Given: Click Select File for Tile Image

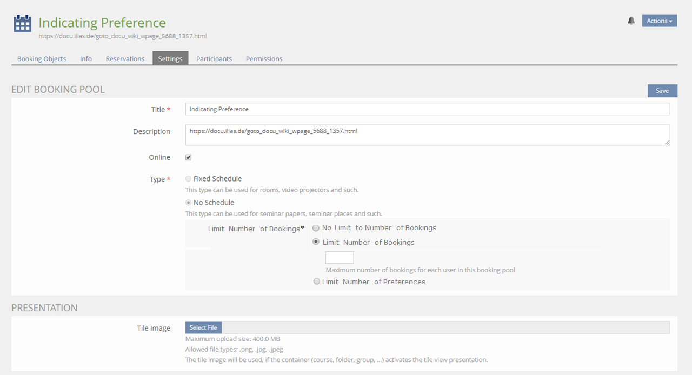Looking at the screenshot, I should coord(203,327).
